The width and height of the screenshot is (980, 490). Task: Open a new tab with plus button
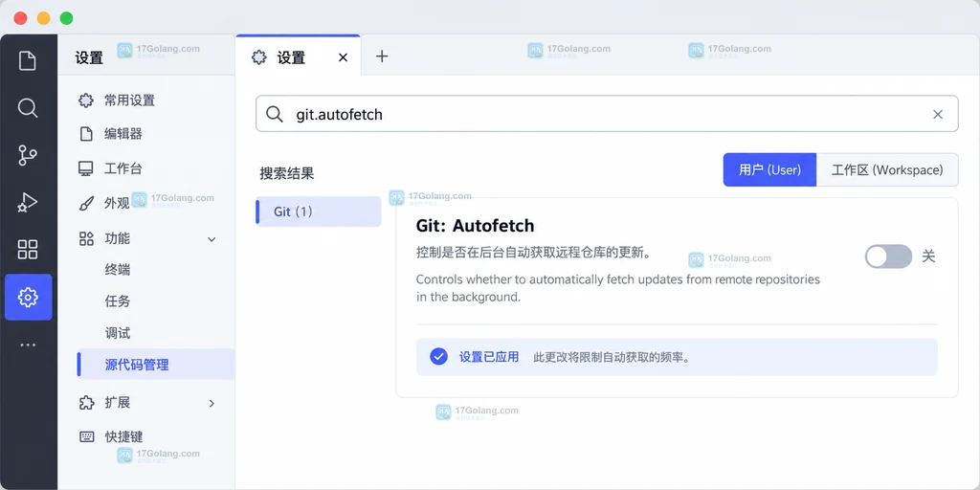(x=382, y=56)
